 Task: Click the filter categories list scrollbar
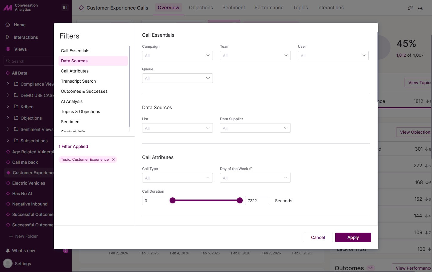(x=129, y=86)
